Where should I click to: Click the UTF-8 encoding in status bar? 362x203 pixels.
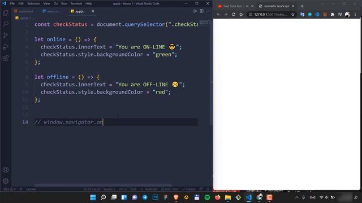click(x=123, y=189)
